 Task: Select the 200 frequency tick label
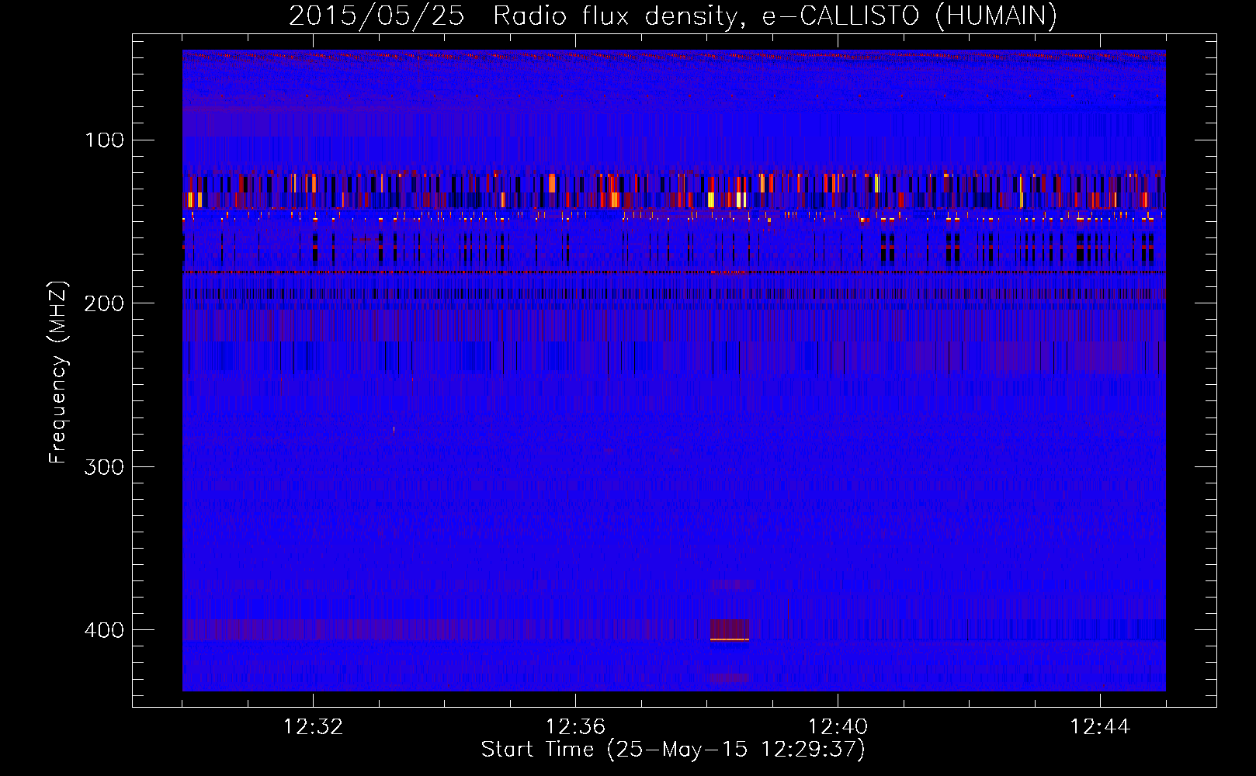[105, 303]
